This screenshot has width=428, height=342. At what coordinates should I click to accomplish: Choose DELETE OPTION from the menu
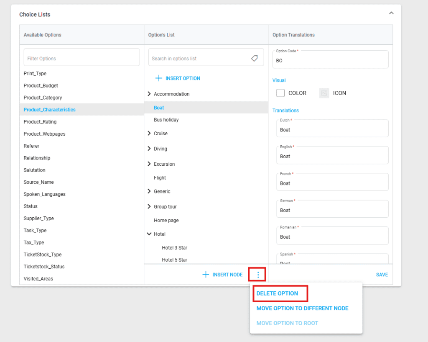(277, 293)
